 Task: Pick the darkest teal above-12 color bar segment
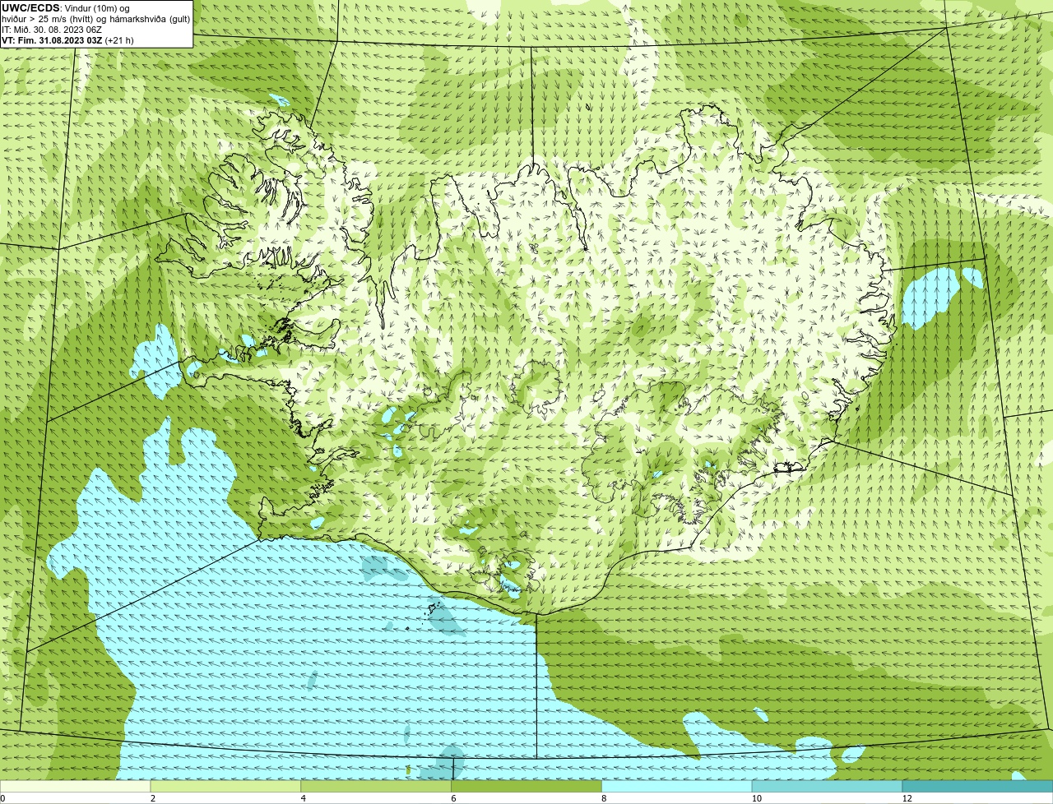(977, 787)
